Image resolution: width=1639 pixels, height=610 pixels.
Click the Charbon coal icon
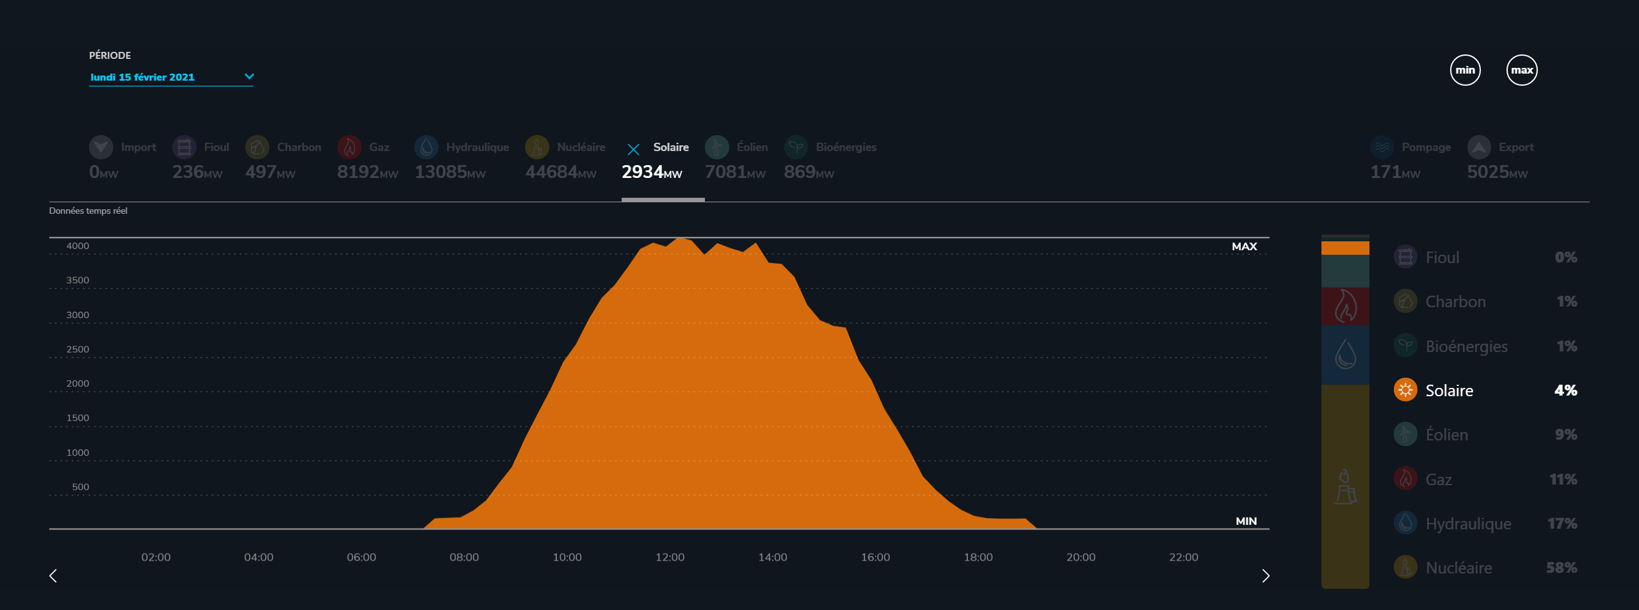pyautogui.click(x=257, y=147)
